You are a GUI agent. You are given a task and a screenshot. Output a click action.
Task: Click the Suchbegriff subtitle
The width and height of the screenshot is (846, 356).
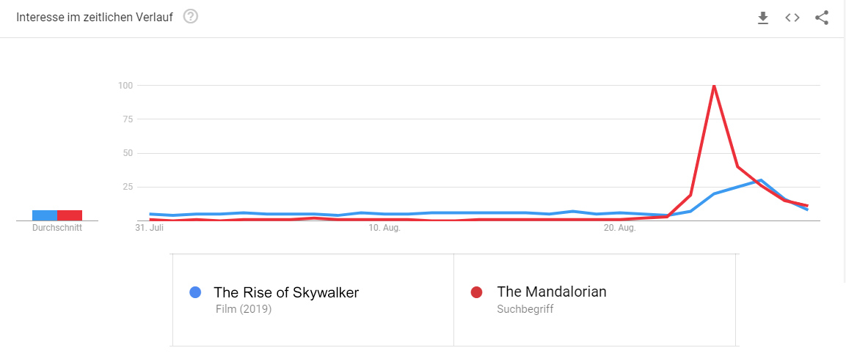[x=525, y=309]
